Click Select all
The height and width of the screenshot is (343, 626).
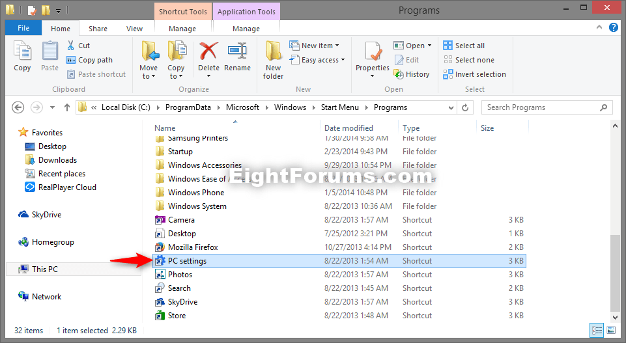464,46
